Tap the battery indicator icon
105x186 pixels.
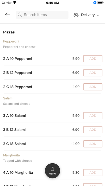click(x=100, y=3)
